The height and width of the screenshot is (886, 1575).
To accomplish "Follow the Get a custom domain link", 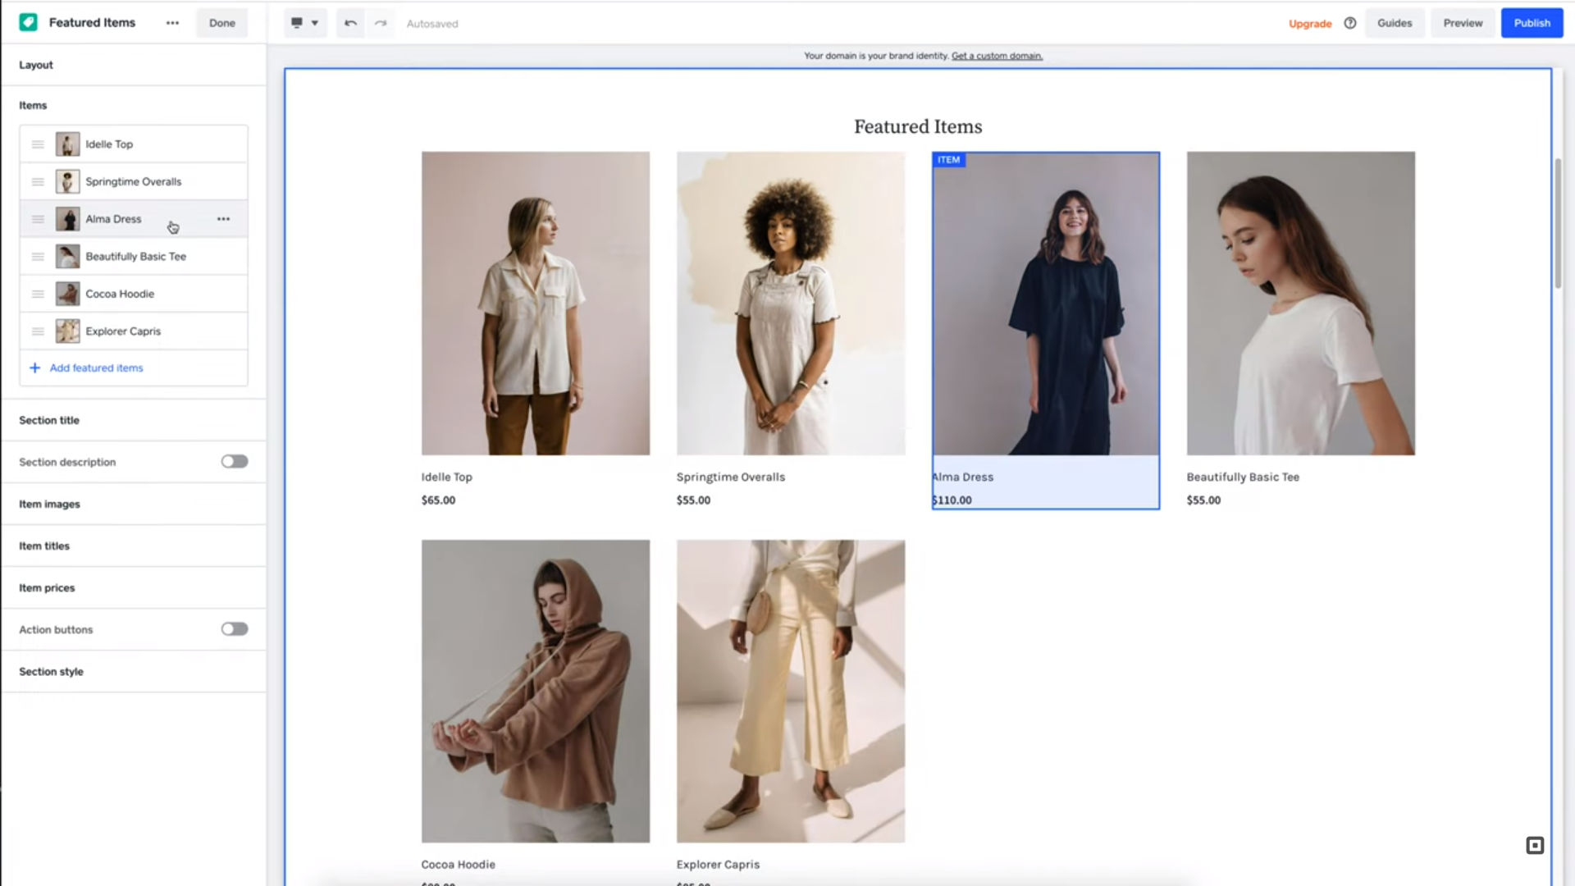I will click(997, 56).
